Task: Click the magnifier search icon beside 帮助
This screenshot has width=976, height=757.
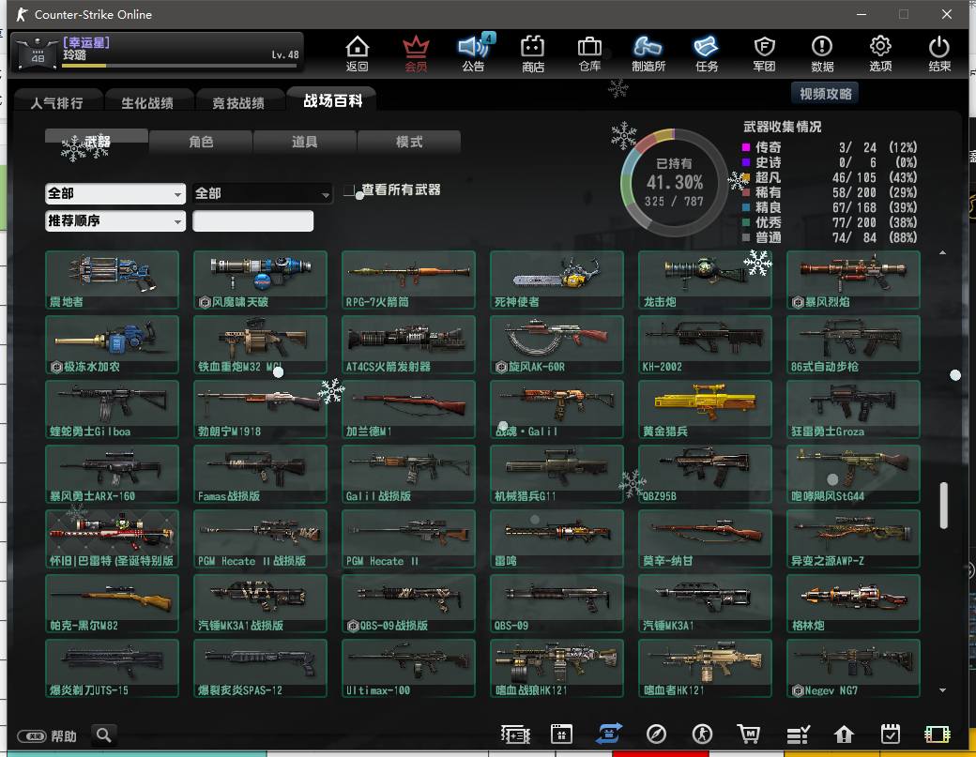Action: tap(104, 734)
